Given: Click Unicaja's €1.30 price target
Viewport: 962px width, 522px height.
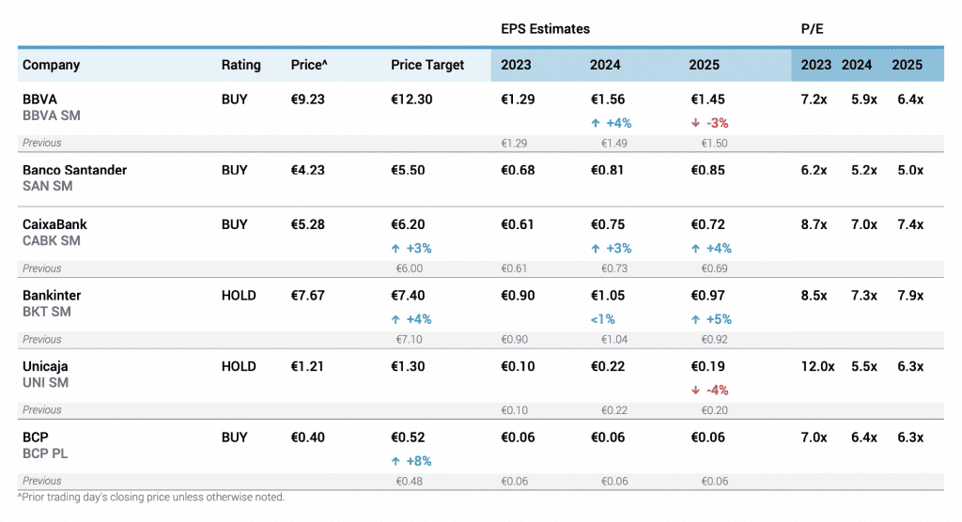Looking at the screenshot, I should click(408, 366).
